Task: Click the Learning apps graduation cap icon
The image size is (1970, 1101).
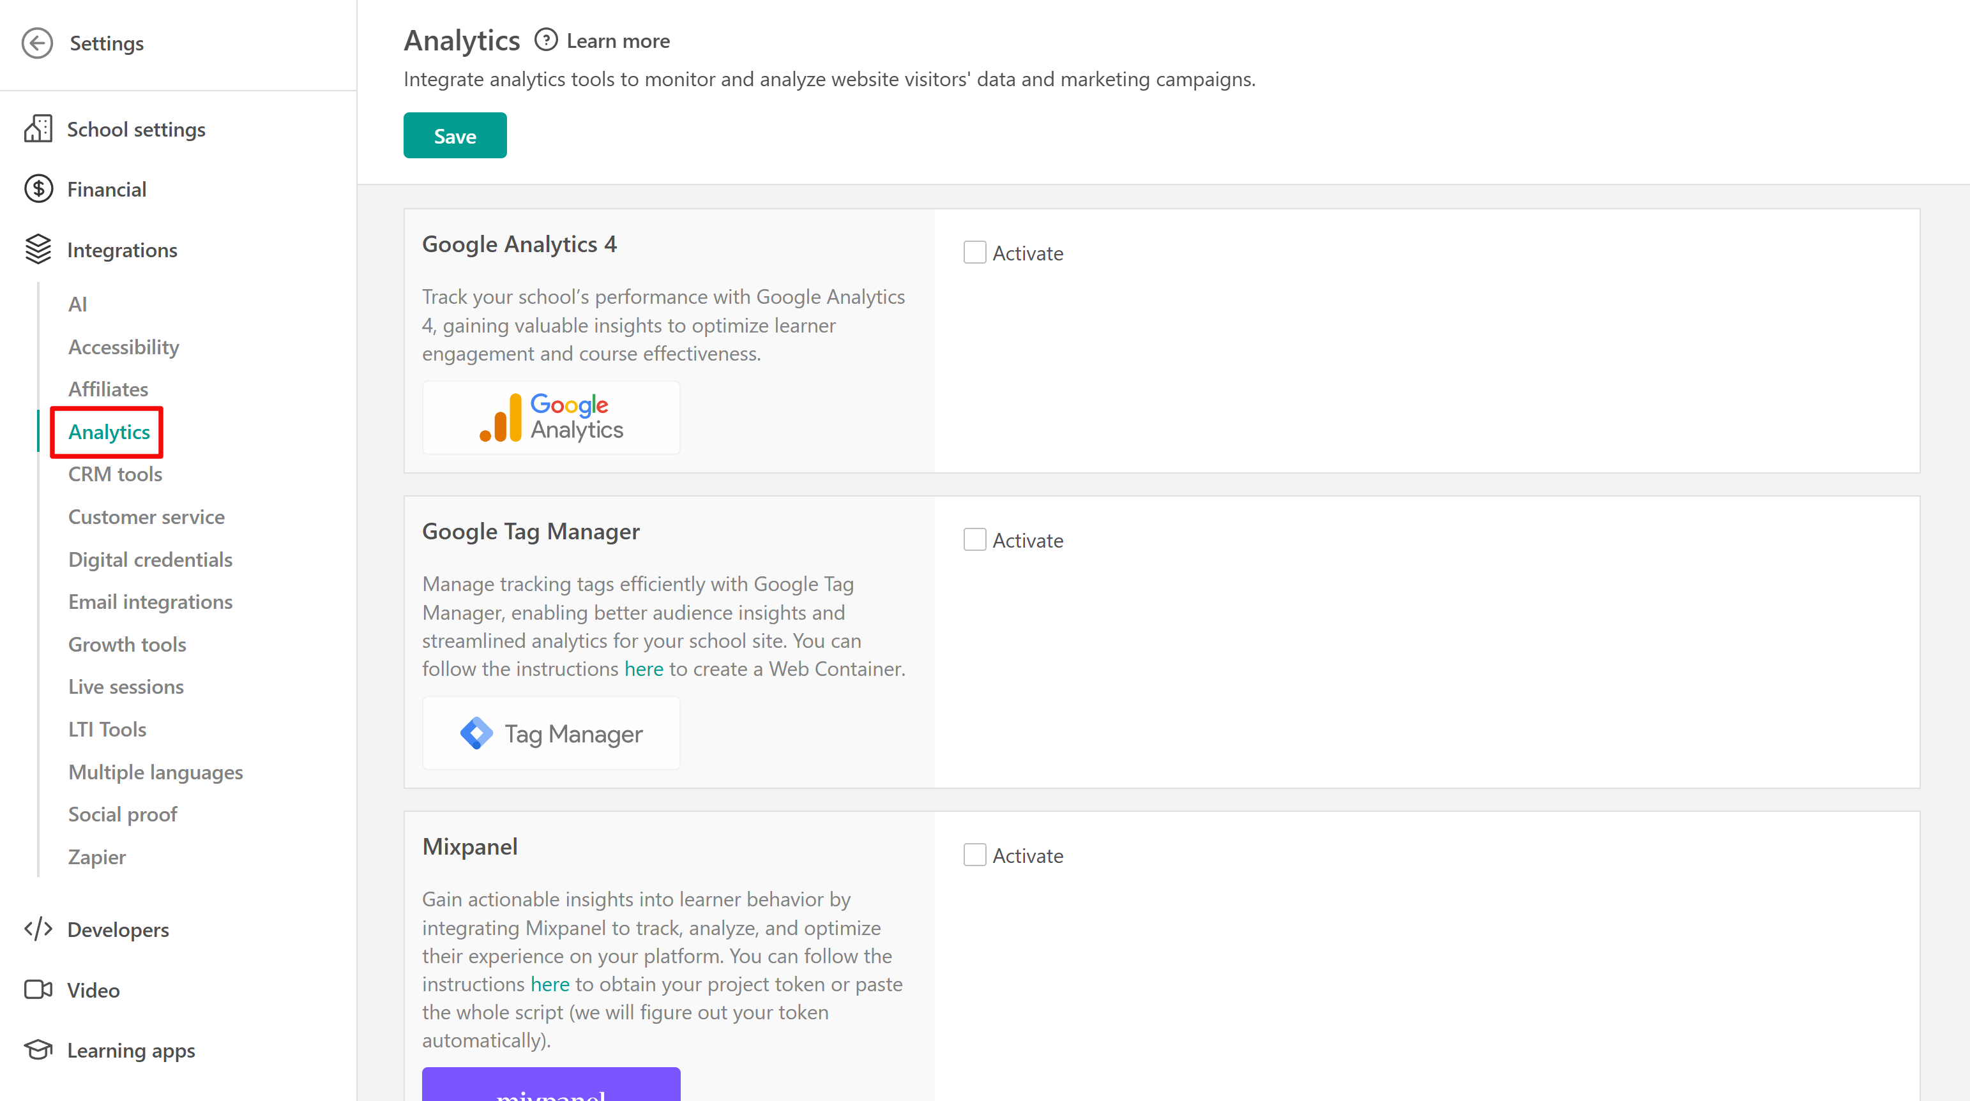Action: (x=38, y=1050)
